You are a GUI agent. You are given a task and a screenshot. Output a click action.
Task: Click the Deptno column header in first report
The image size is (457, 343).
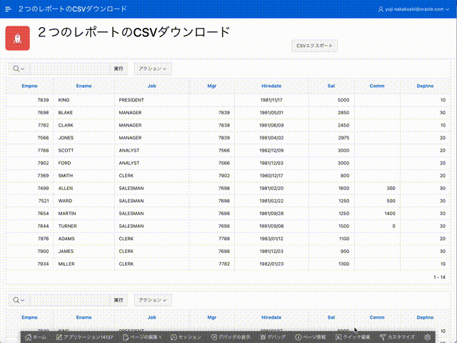(425, 86)
